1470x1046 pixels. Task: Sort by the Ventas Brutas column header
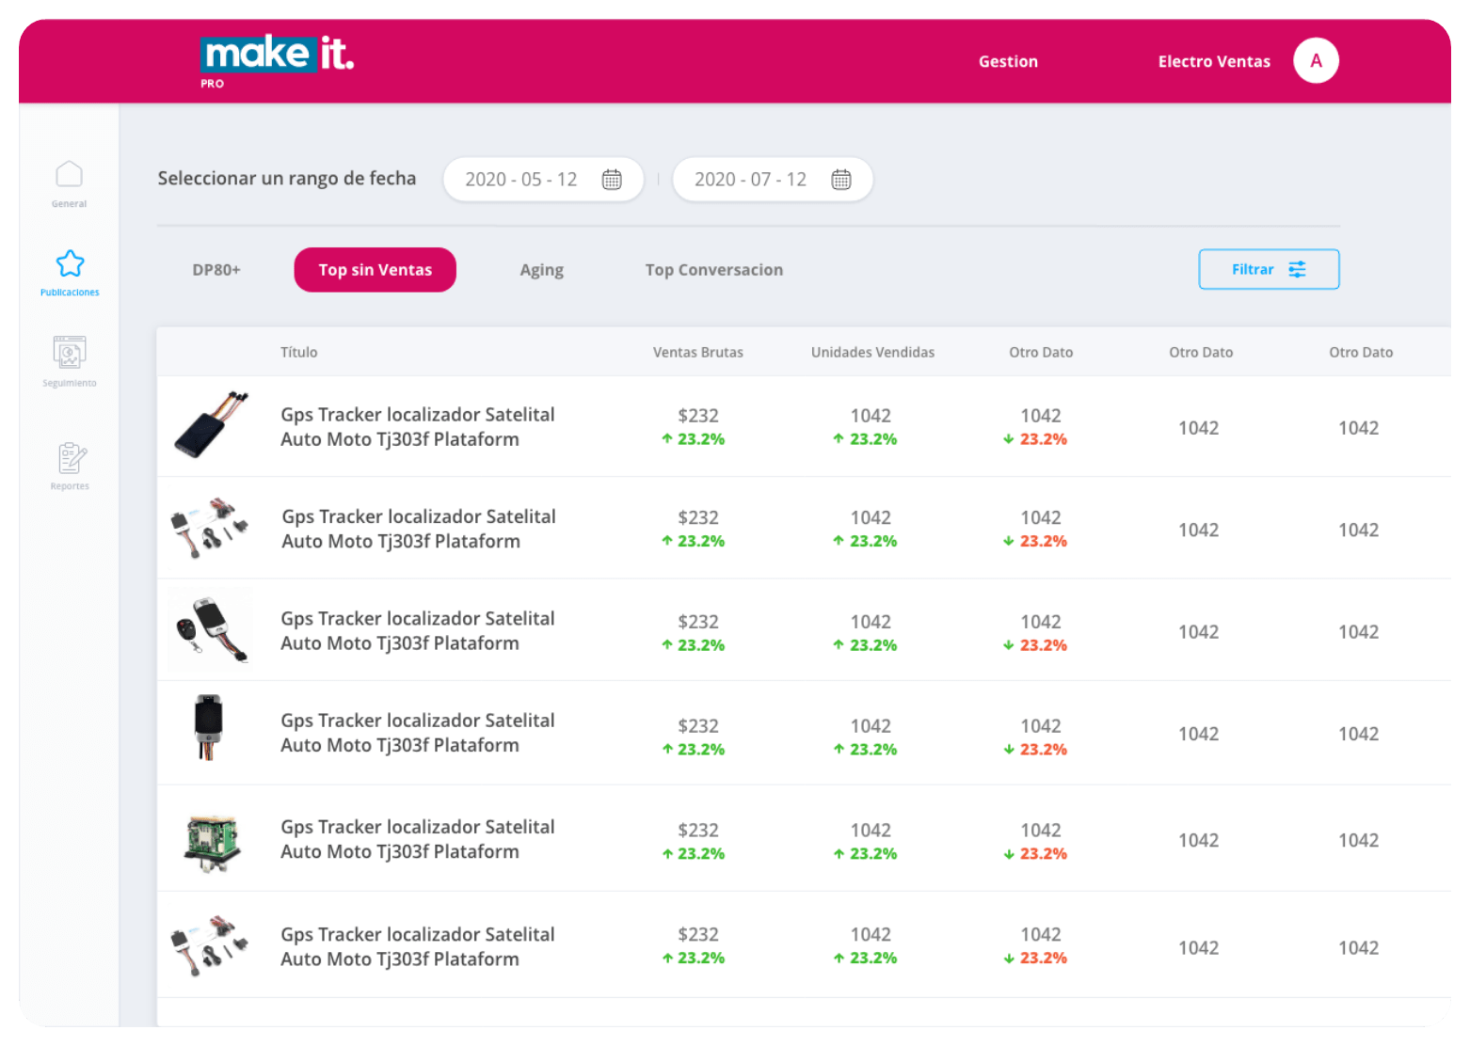[x=697, y=352]
